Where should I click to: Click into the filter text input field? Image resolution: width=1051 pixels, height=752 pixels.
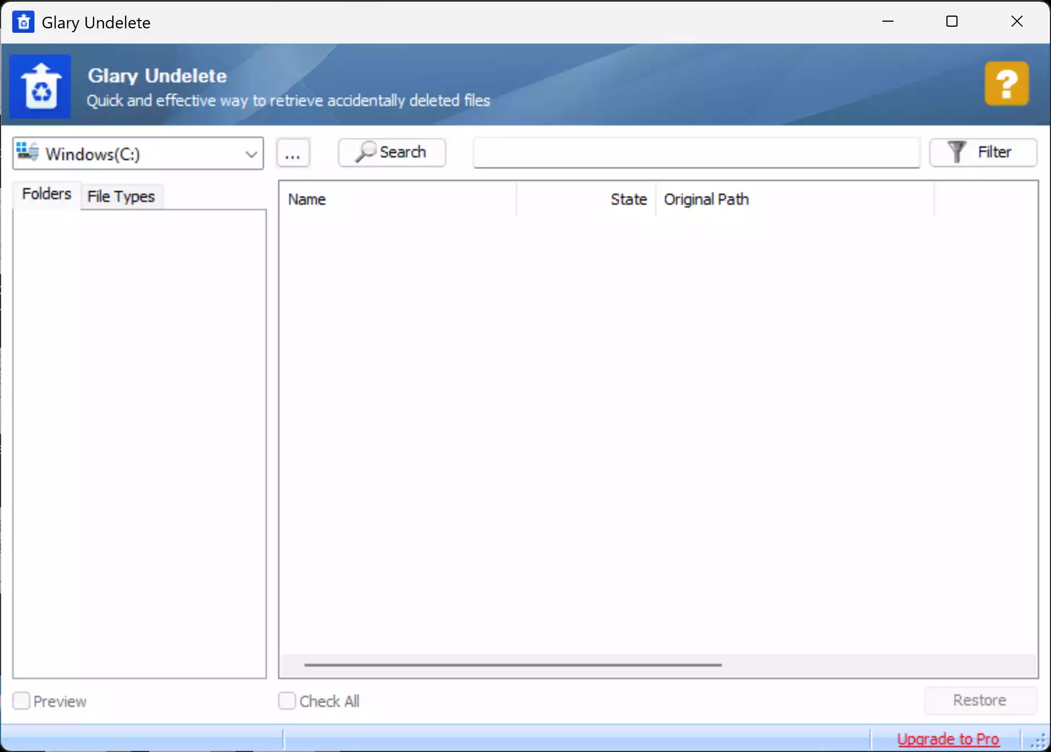coord(695,153)
